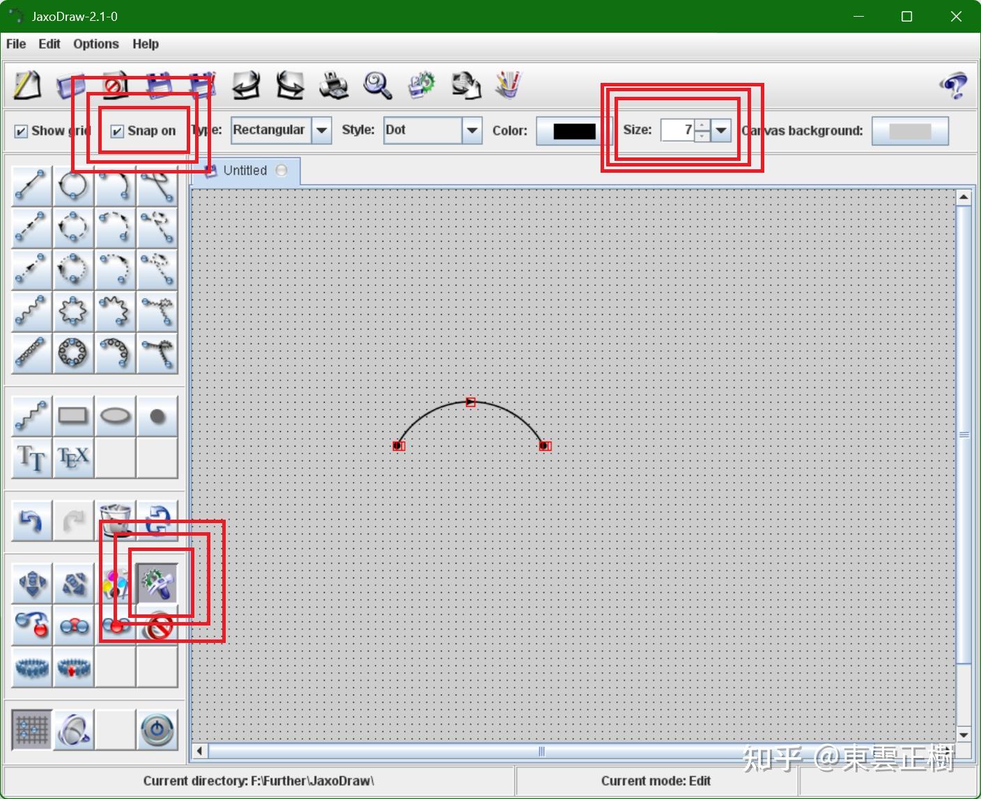Open the Help menu
981x799 pixels.
[x=146, y=44]
